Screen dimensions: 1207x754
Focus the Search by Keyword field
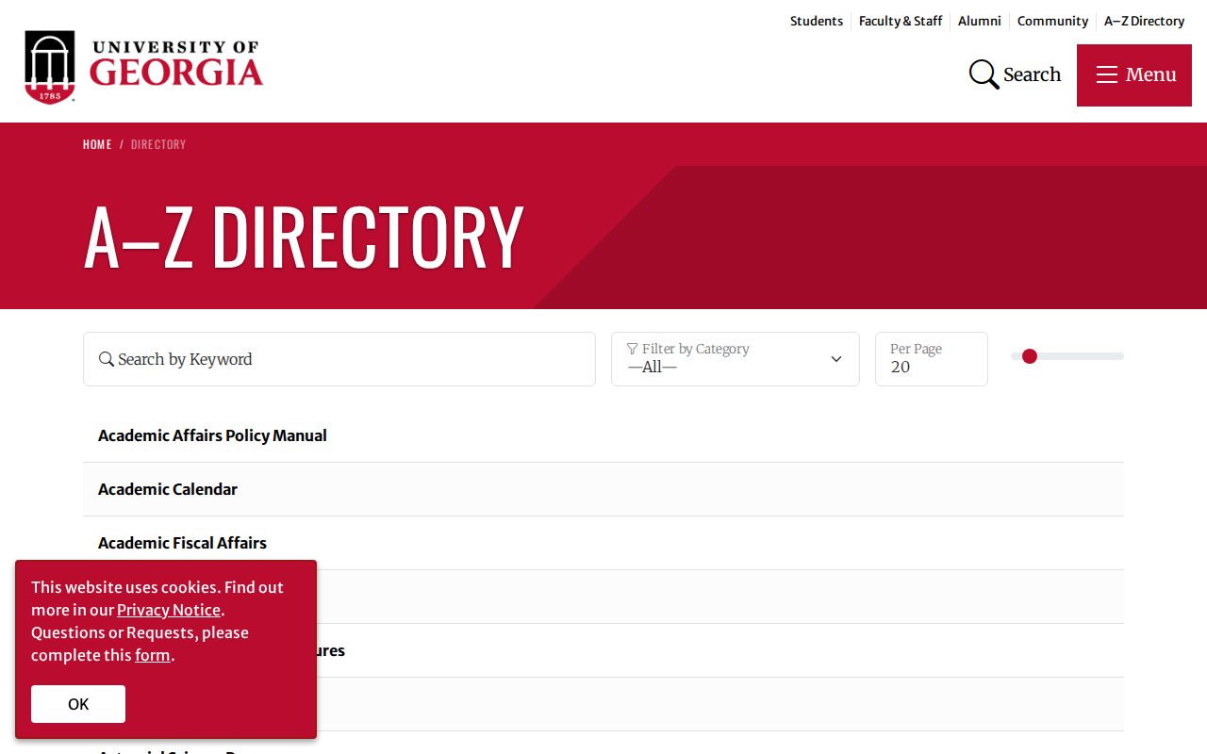point(339,359)
